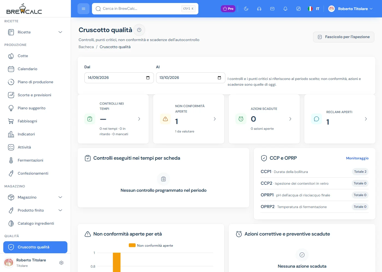Expand the Ricette sidebar menu
The width and height of the screenshot is (382, 272).
click(x=35, y=32)
